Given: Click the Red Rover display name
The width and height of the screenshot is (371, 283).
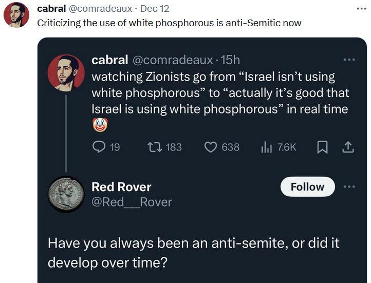Looking at the screenshot, I should coord(121,187).
